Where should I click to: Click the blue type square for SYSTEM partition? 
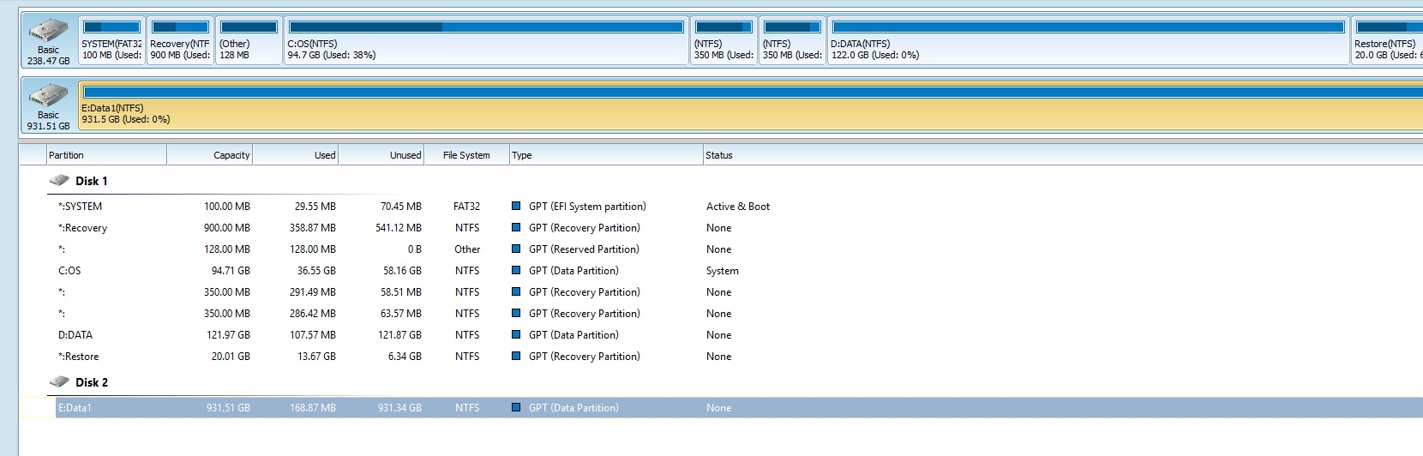516,207
